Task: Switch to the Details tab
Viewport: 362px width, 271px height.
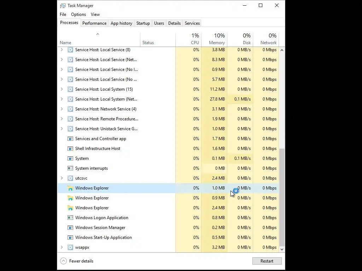Action: pos(174,23)
